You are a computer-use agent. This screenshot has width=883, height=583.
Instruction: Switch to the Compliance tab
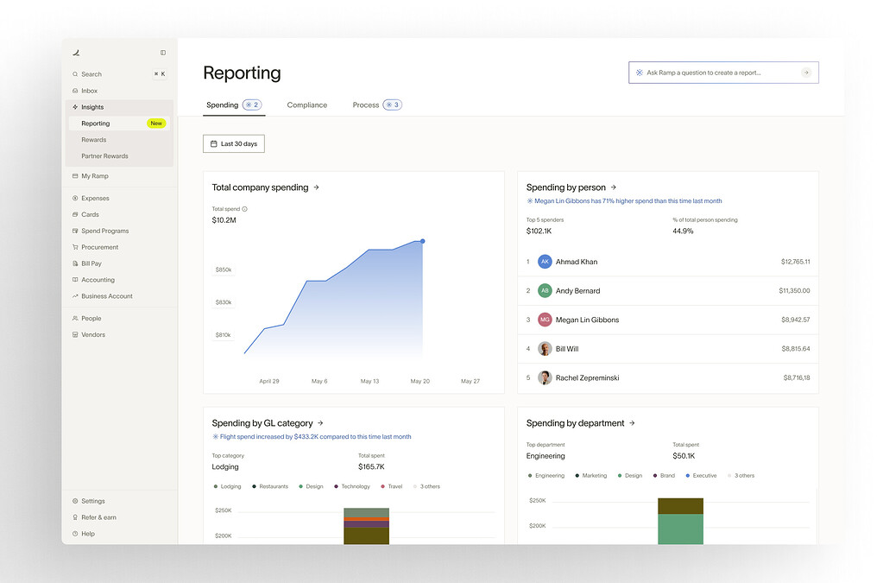(306, 105)
